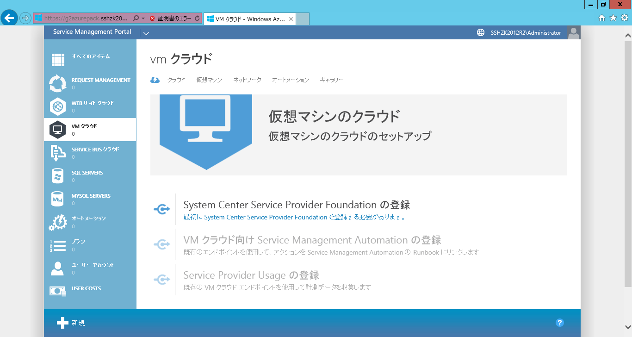Click VM クラウド向け Service Management Automation の登録

(x=312, y=240)
